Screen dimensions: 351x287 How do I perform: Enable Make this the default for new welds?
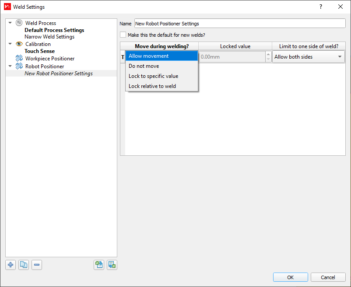[x=123, y=35]
